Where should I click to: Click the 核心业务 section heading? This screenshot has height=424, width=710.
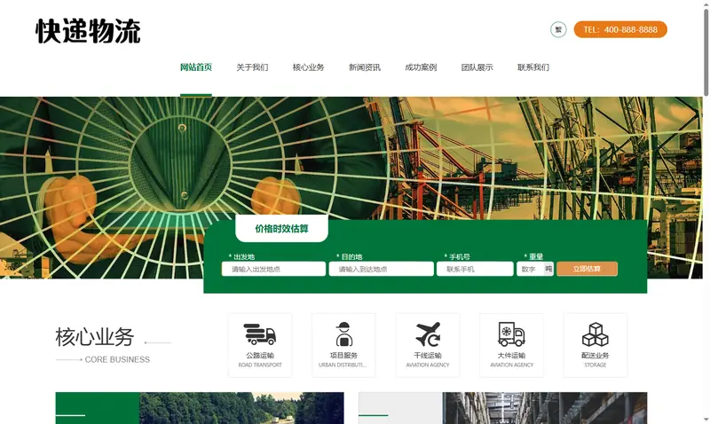pyautogui.click(x=95, y=337)
